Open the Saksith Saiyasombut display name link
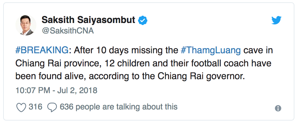 click(x=88, y=20)
